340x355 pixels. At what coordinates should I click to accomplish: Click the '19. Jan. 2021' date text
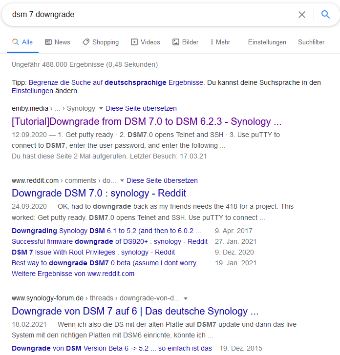coord(235,263)
